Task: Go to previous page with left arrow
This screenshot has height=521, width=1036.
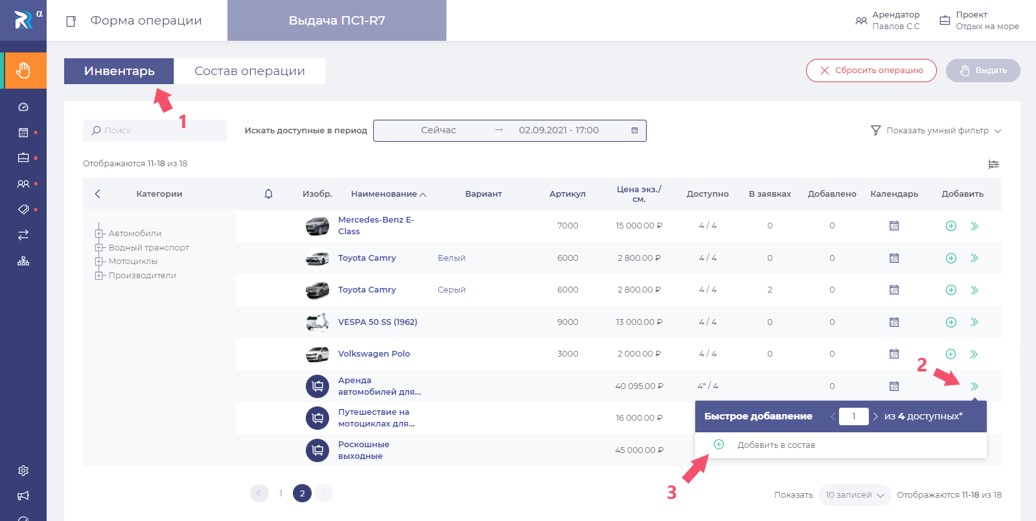Action: pos(259,493)
